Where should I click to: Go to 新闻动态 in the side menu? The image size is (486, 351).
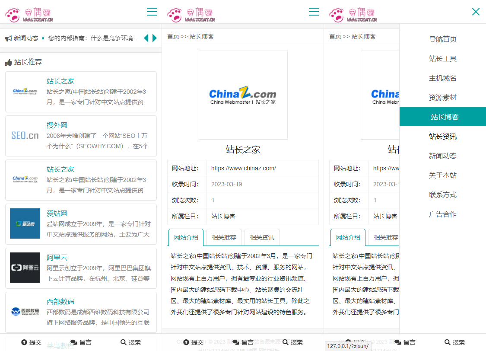tap(443, 156)
